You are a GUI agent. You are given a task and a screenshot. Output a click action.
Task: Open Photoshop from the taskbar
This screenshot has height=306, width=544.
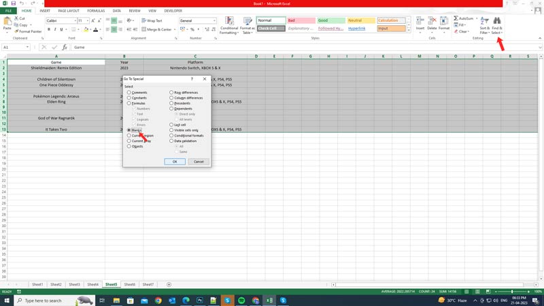pos(199,301)
